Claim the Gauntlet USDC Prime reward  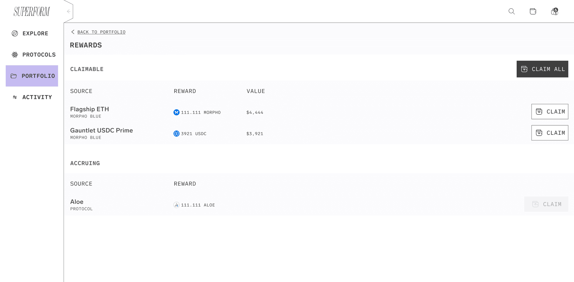[x=550, y=133]
